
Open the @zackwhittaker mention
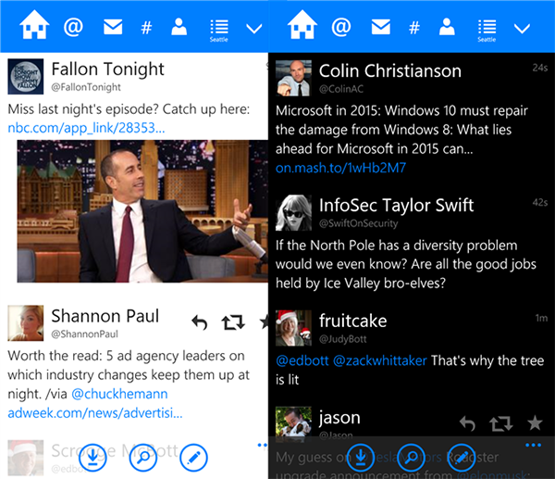380,360
